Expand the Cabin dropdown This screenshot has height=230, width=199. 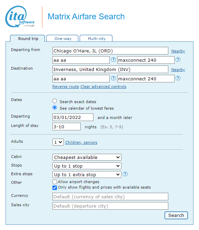click(x=87, y=157)
